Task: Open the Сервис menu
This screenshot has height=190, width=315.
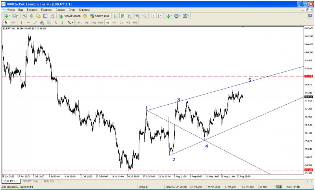Action: (60, 9)
